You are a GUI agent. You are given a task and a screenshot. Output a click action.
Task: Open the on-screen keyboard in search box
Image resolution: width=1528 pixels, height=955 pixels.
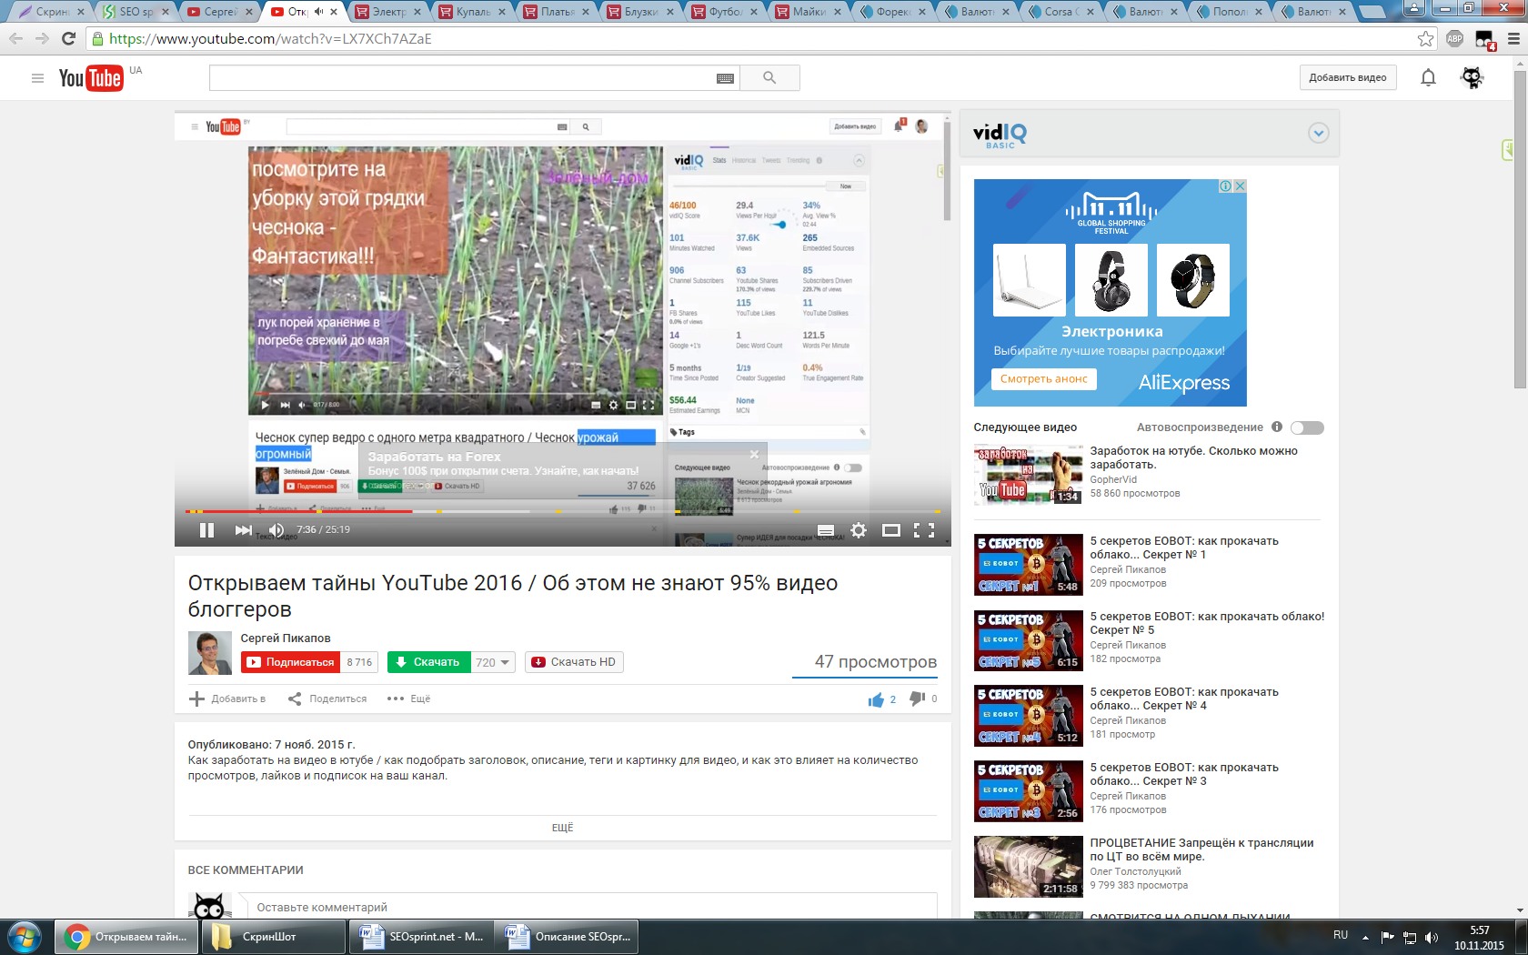pyautogui.click(x=725, y=78)
